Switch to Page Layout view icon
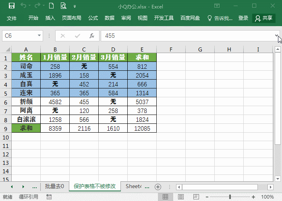 click(x=181, y=197)
